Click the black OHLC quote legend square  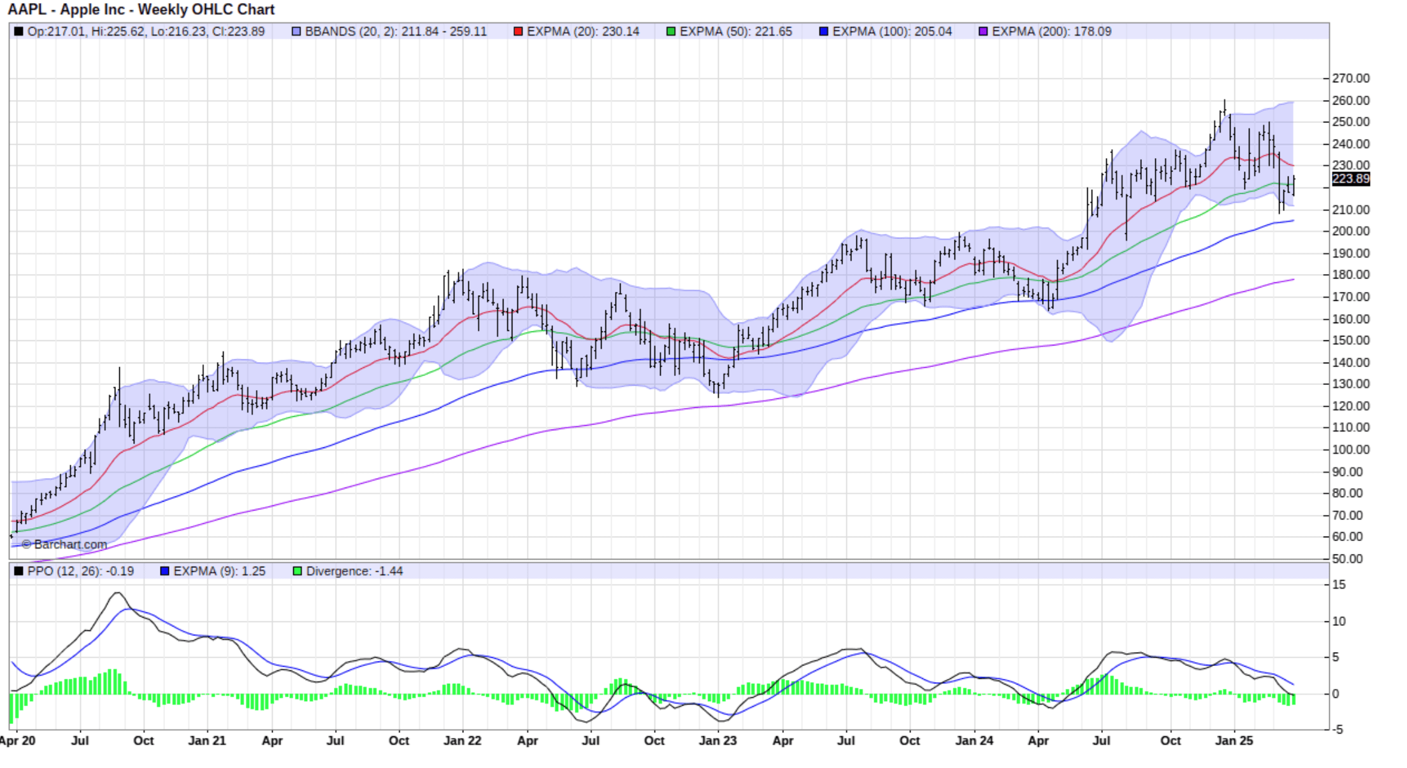click(19, 30)
